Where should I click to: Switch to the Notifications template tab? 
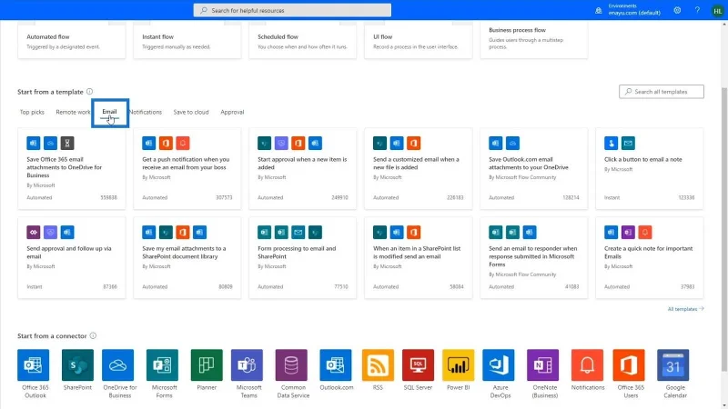pyautogui.click(x=146, y=112)
